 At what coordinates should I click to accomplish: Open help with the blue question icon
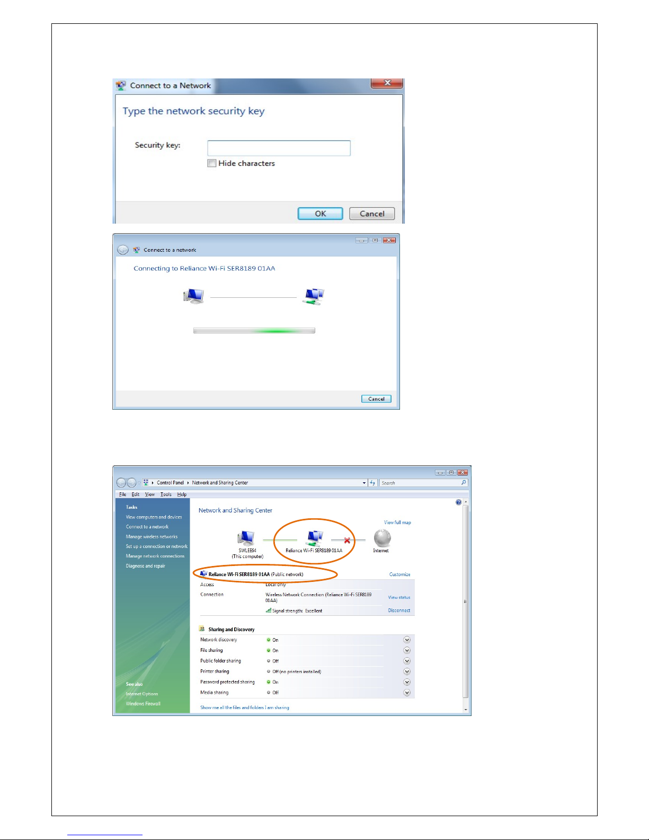click(x=458, y=502)
